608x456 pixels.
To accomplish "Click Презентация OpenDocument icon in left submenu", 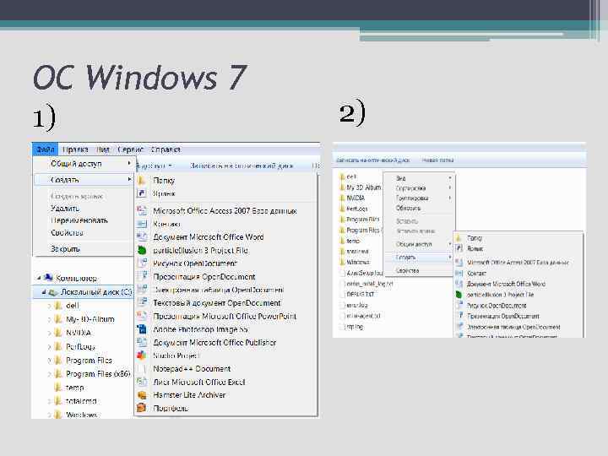I will pos(142,276).
